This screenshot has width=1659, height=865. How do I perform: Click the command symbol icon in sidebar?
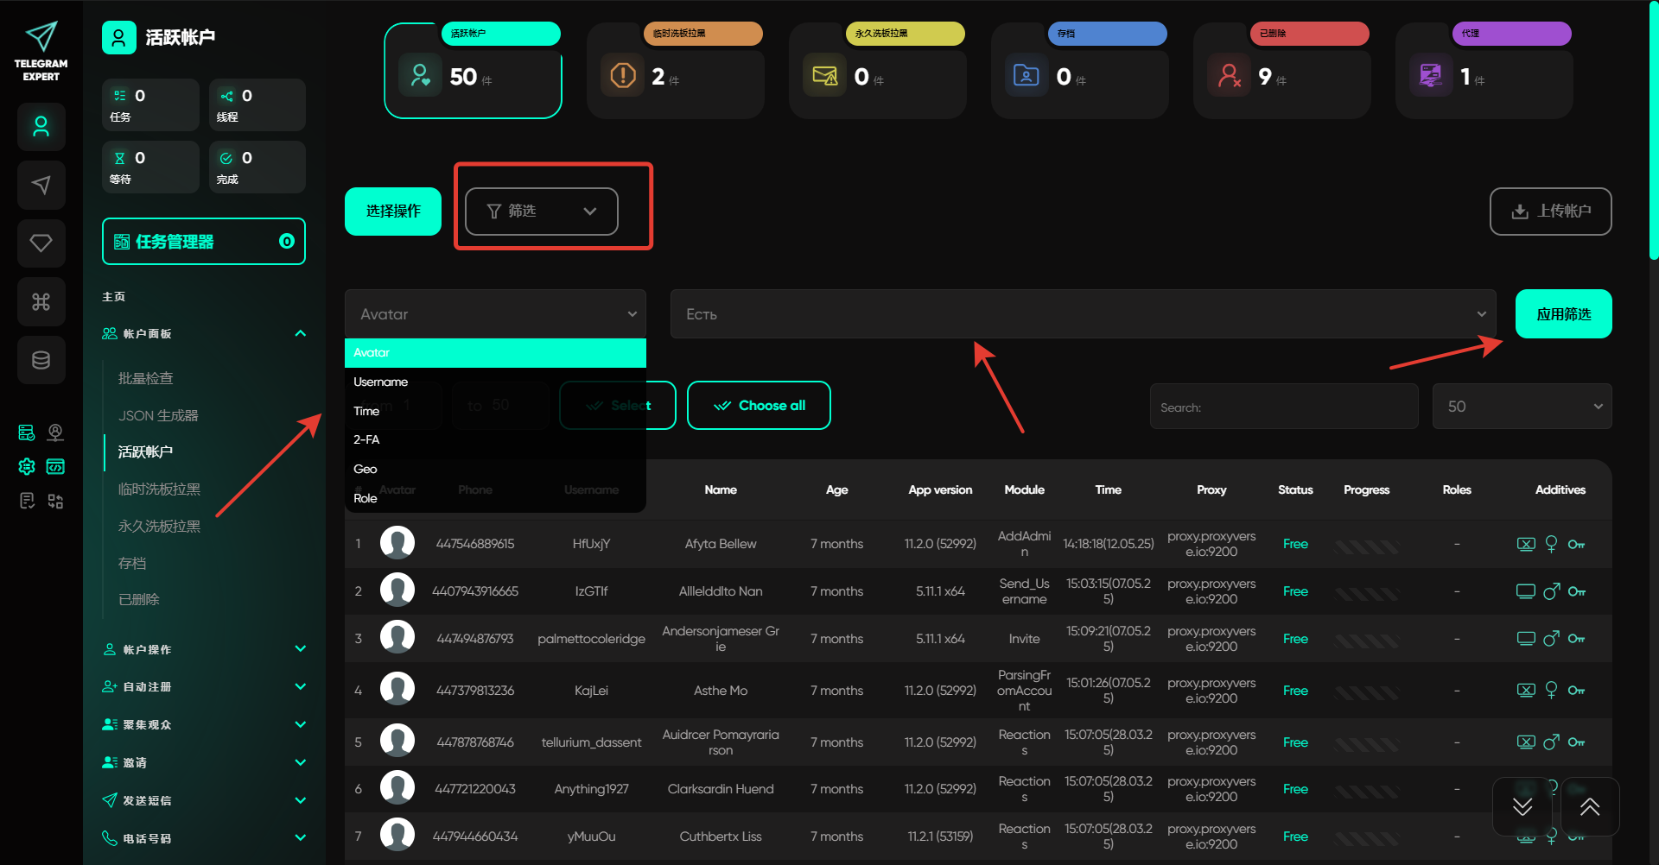[41, 301]
